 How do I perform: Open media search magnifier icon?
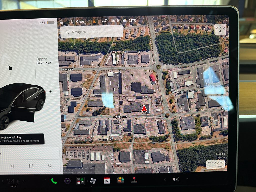pyautogui.click(x=50, y=166)
